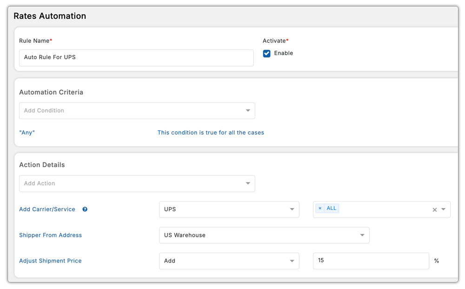Click the dropdown arrow on Add Condition

pos(248,110)
